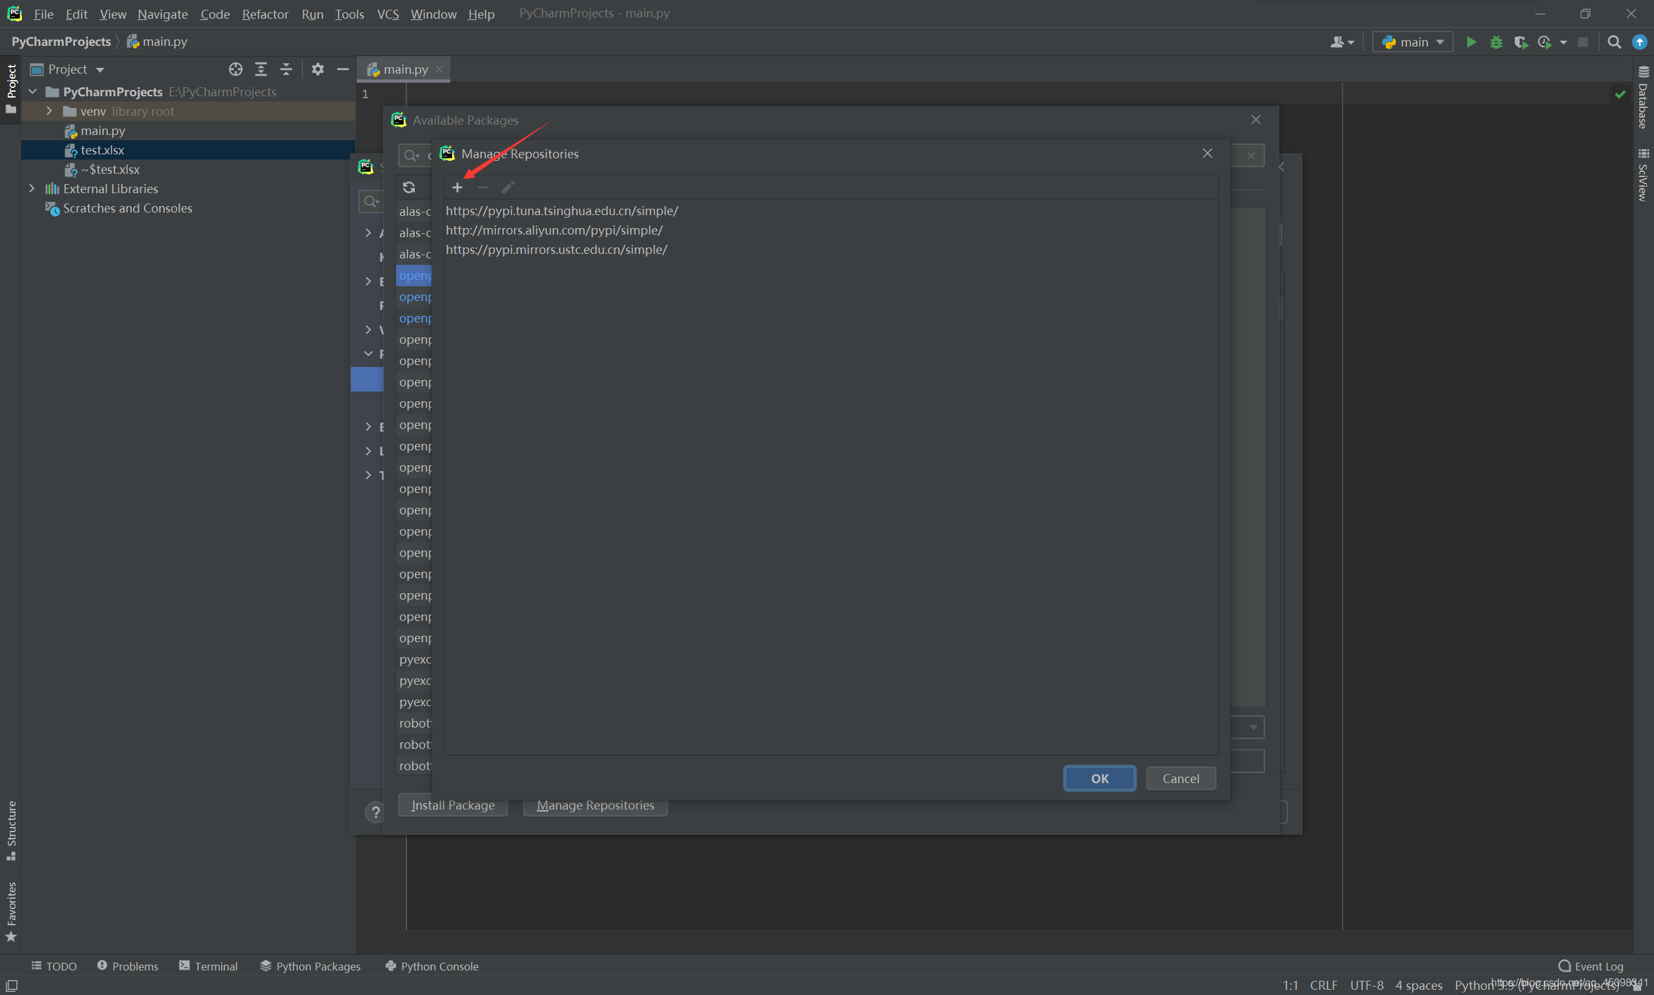Open the Terminal tool window
Screen dimensions: 1654x995
point(209,966)
